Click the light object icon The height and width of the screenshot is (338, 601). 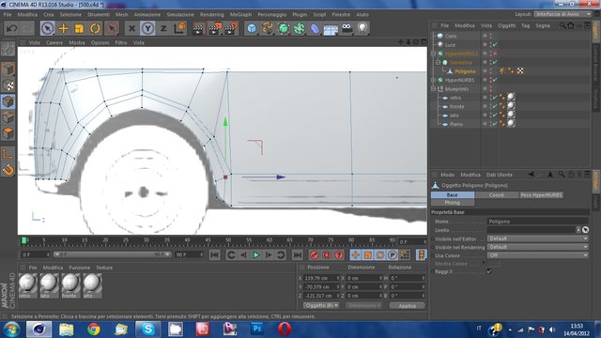tap(362, 28)
